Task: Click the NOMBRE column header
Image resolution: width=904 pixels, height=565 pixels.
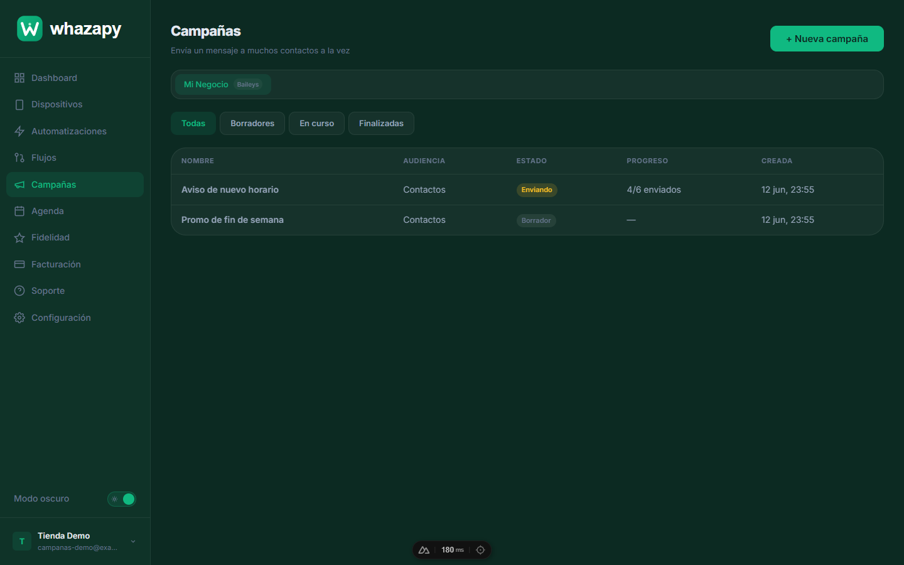Action: 198,161
